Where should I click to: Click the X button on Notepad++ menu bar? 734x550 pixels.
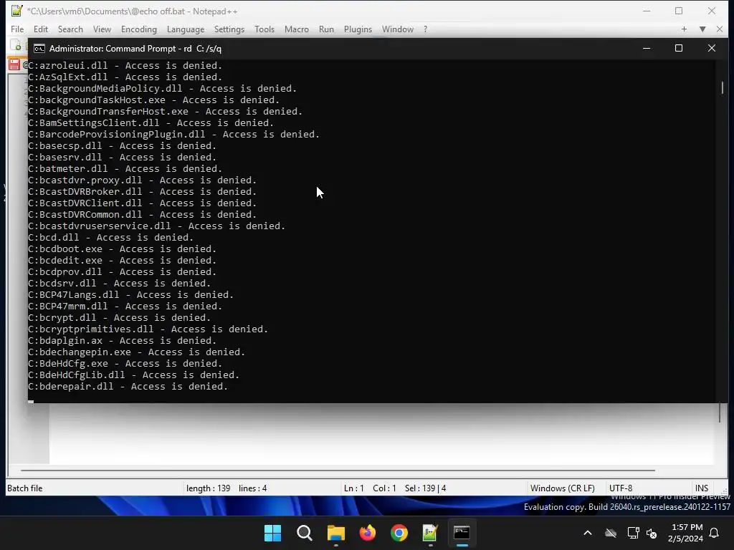(x=720, y=29)
